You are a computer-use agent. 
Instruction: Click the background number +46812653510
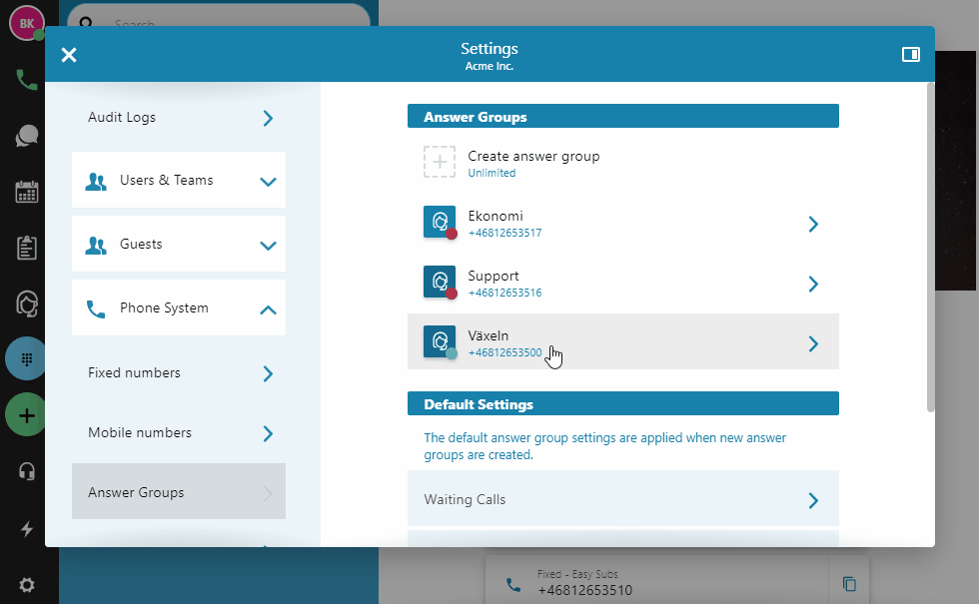pyautogui.click(x=585, y=590)
